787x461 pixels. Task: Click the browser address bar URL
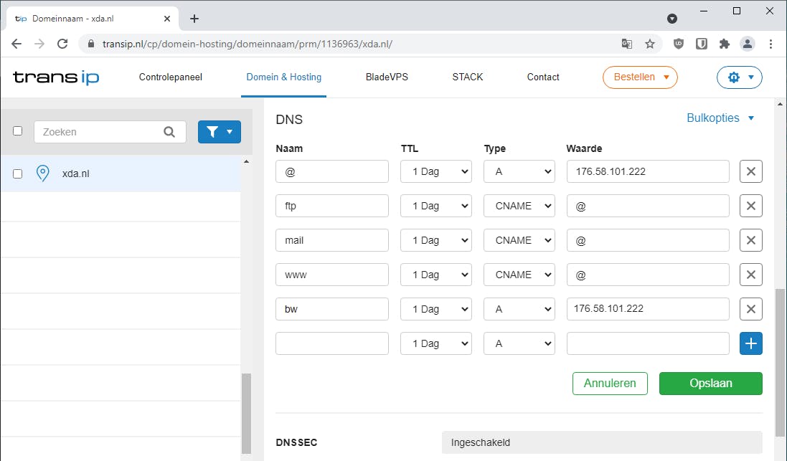248,44
